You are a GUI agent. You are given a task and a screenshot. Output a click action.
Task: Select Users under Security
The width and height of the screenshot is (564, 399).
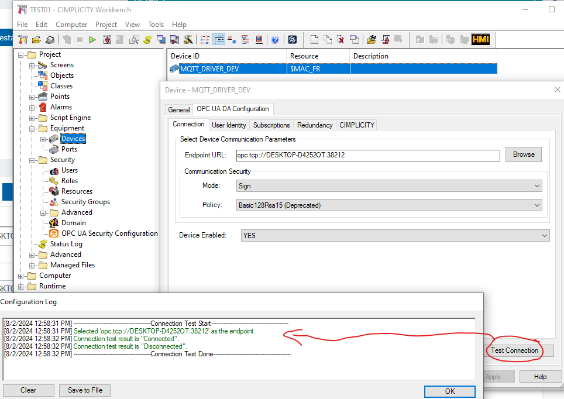tap(70, 170)
